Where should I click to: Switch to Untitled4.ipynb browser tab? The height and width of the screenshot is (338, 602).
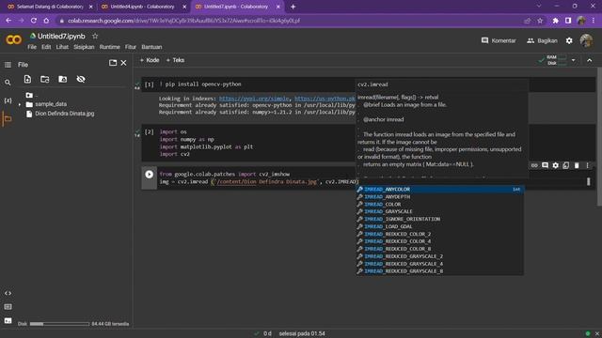(x=143, y=7)
